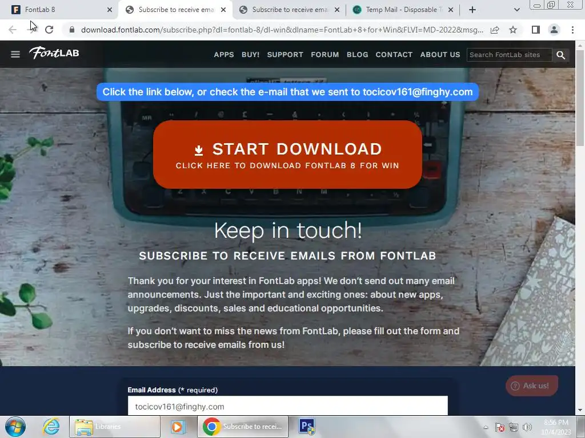Screen dimensions: 585x438
Task: Open ABOUT US
Action: click(x=440, y=54)
